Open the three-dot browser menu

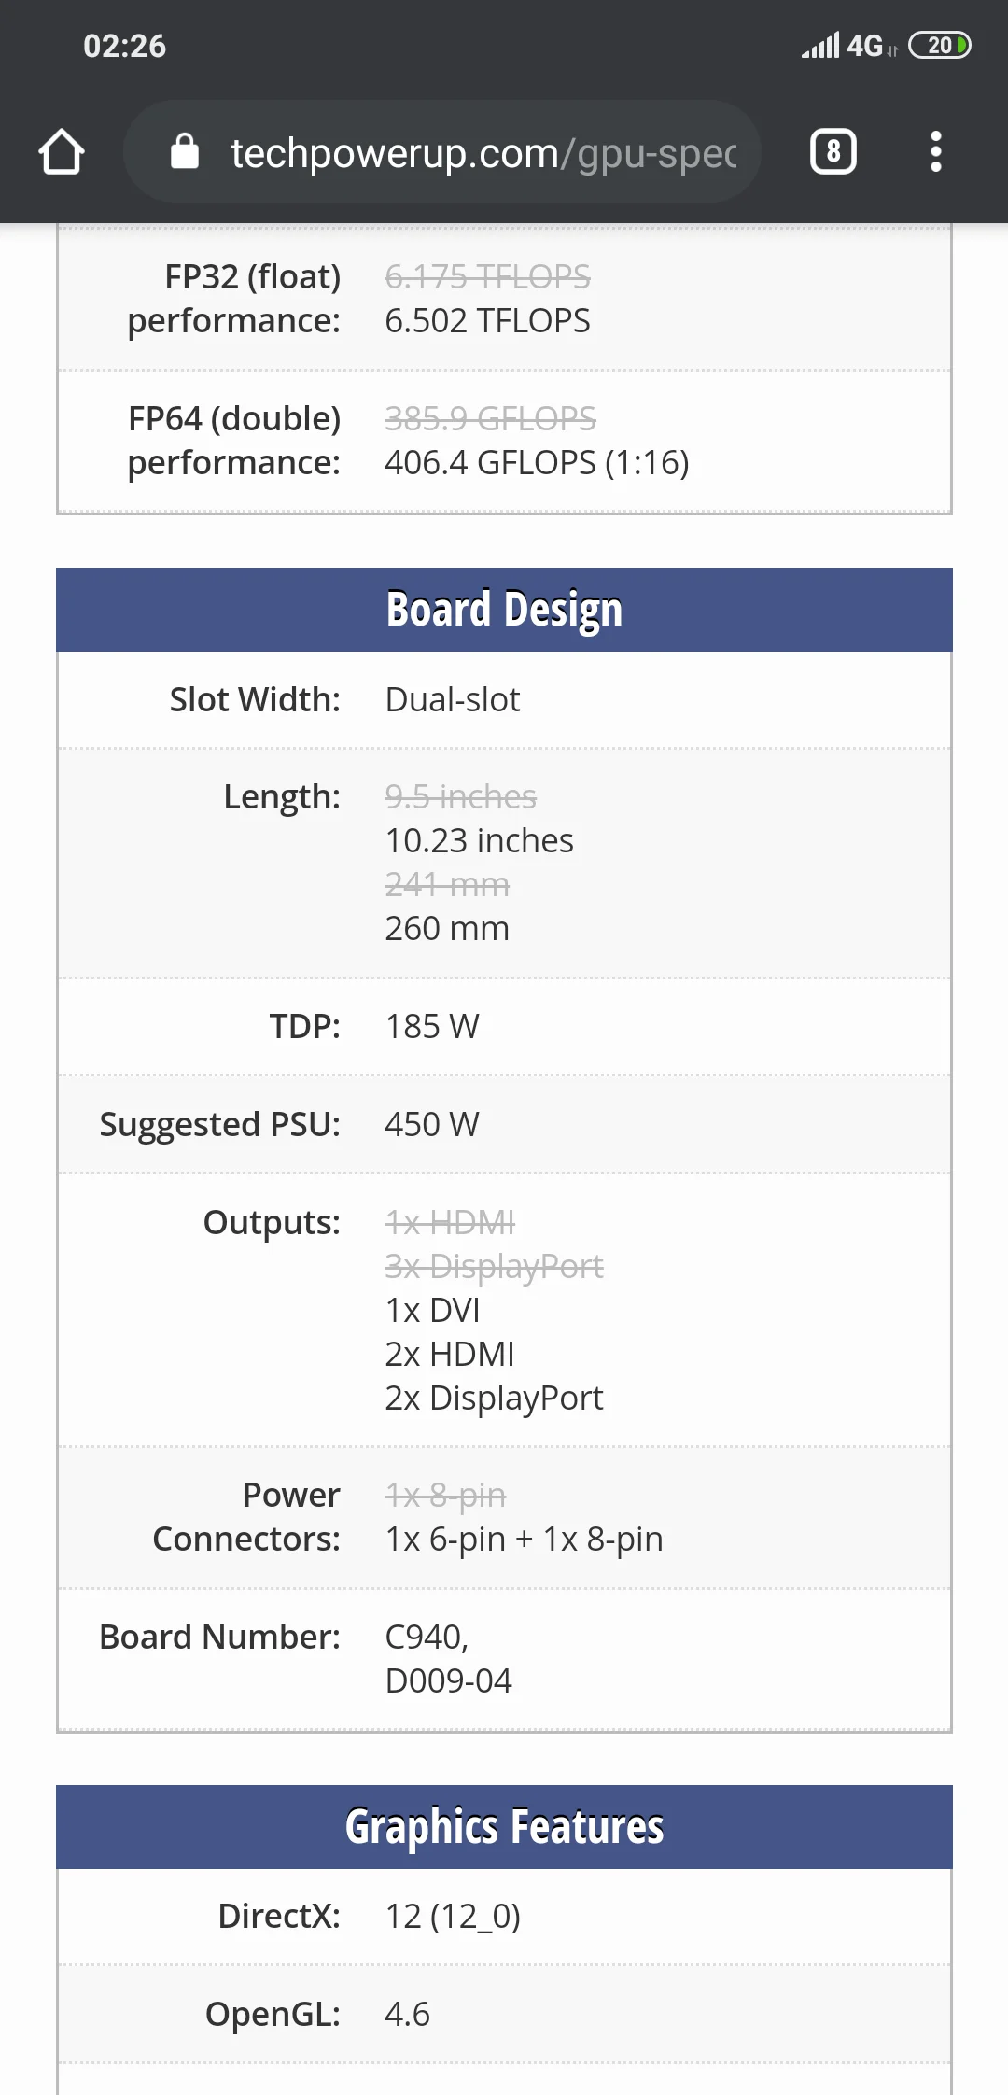point(935,152)
